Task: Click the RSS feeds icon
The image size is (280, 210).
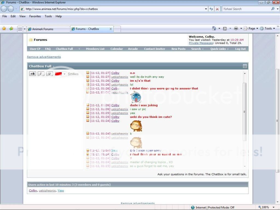Action: pyautogui.click(x=225, y=28)
